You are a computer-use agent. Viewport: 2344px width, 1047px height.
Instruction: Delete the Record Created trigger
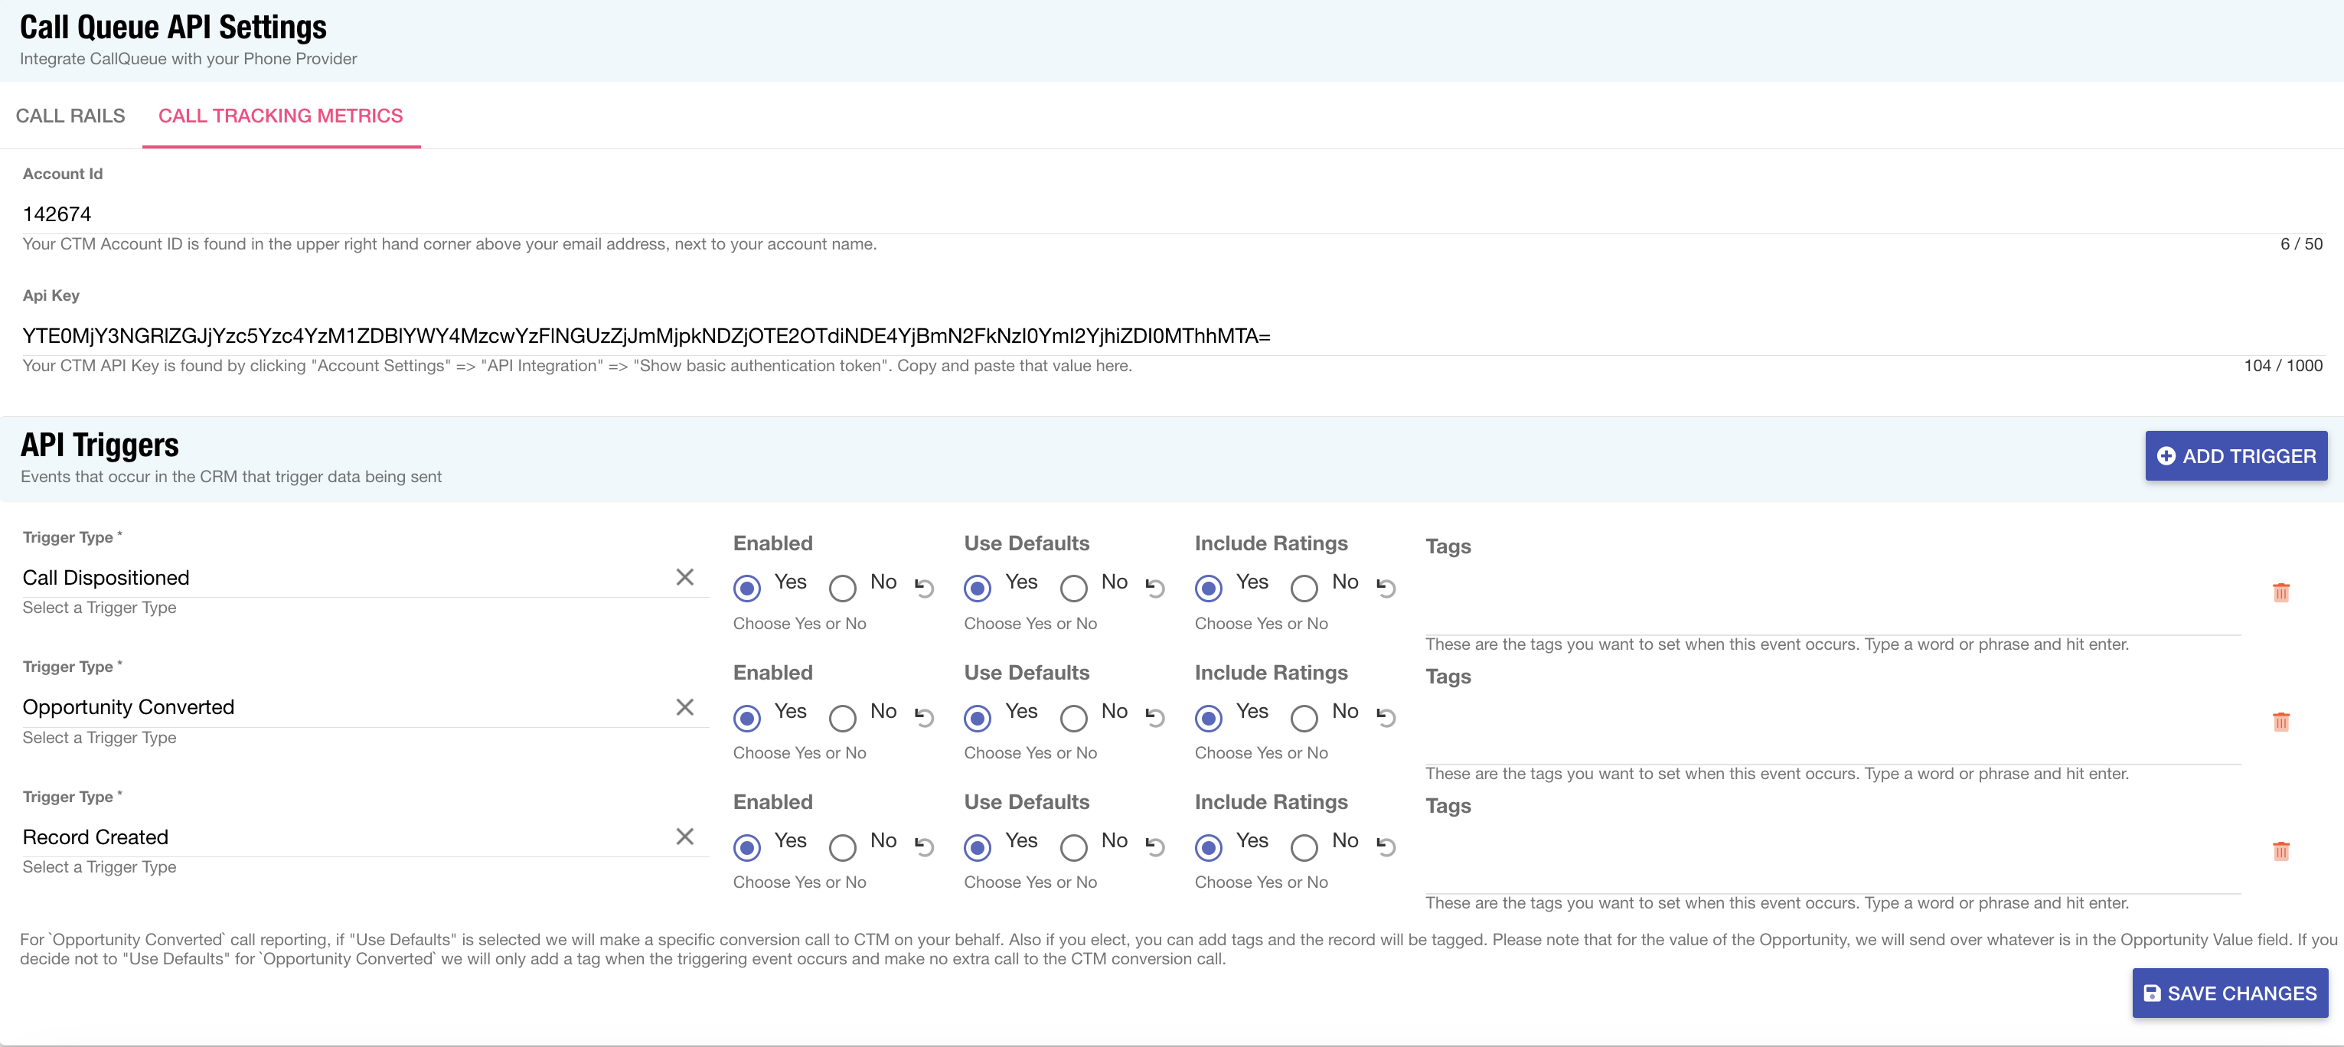pyautogui.click(x=2281, y=850)
